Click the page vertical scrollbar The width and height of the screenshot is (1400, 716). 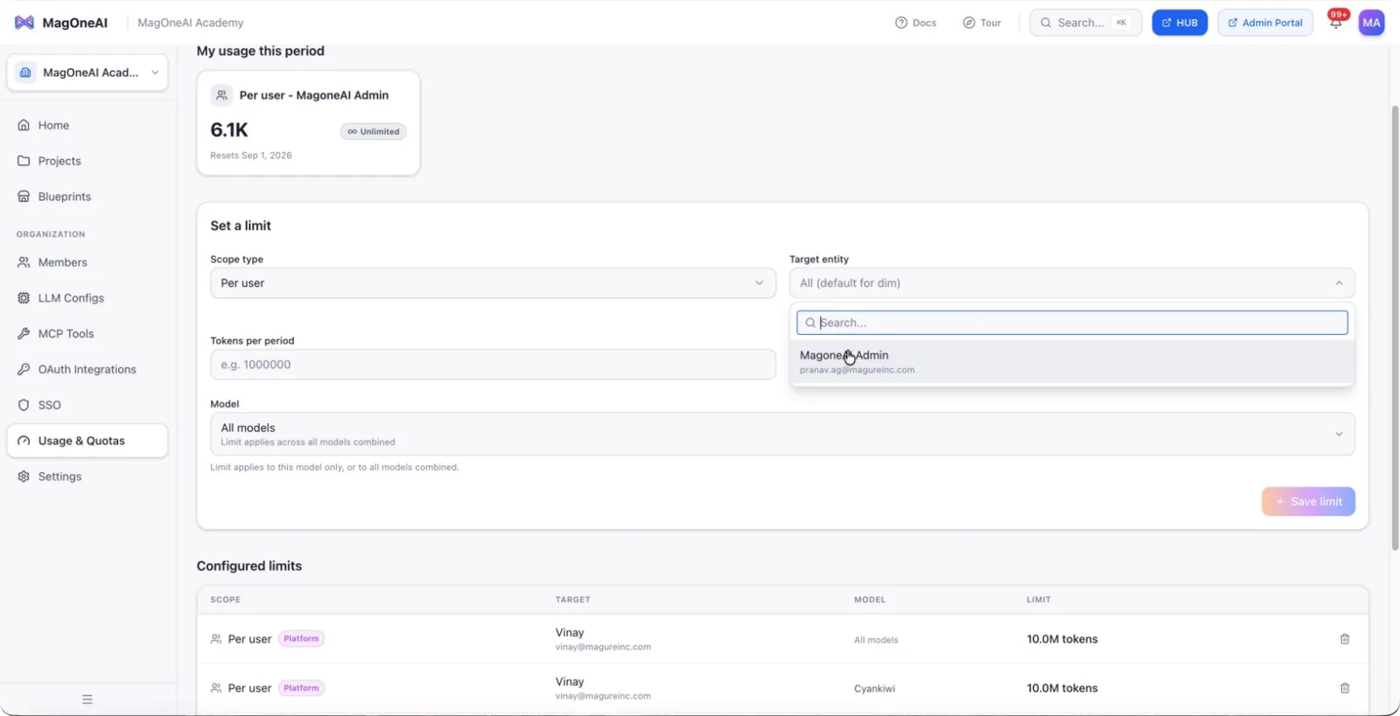1395,328
